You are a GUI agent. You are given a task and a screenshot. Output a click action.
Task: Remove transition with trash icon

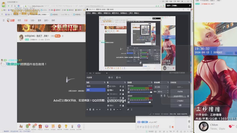click(165, 95)
